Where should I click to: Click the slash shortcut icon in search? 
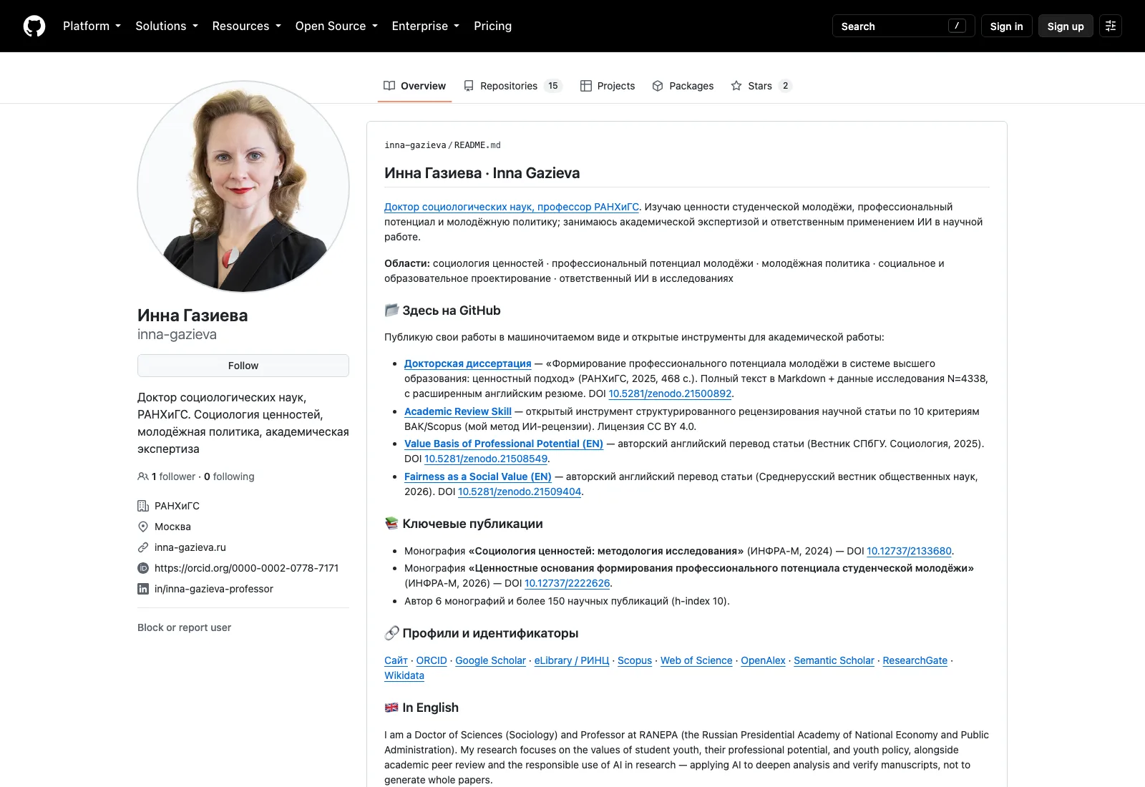coord(957,26)
